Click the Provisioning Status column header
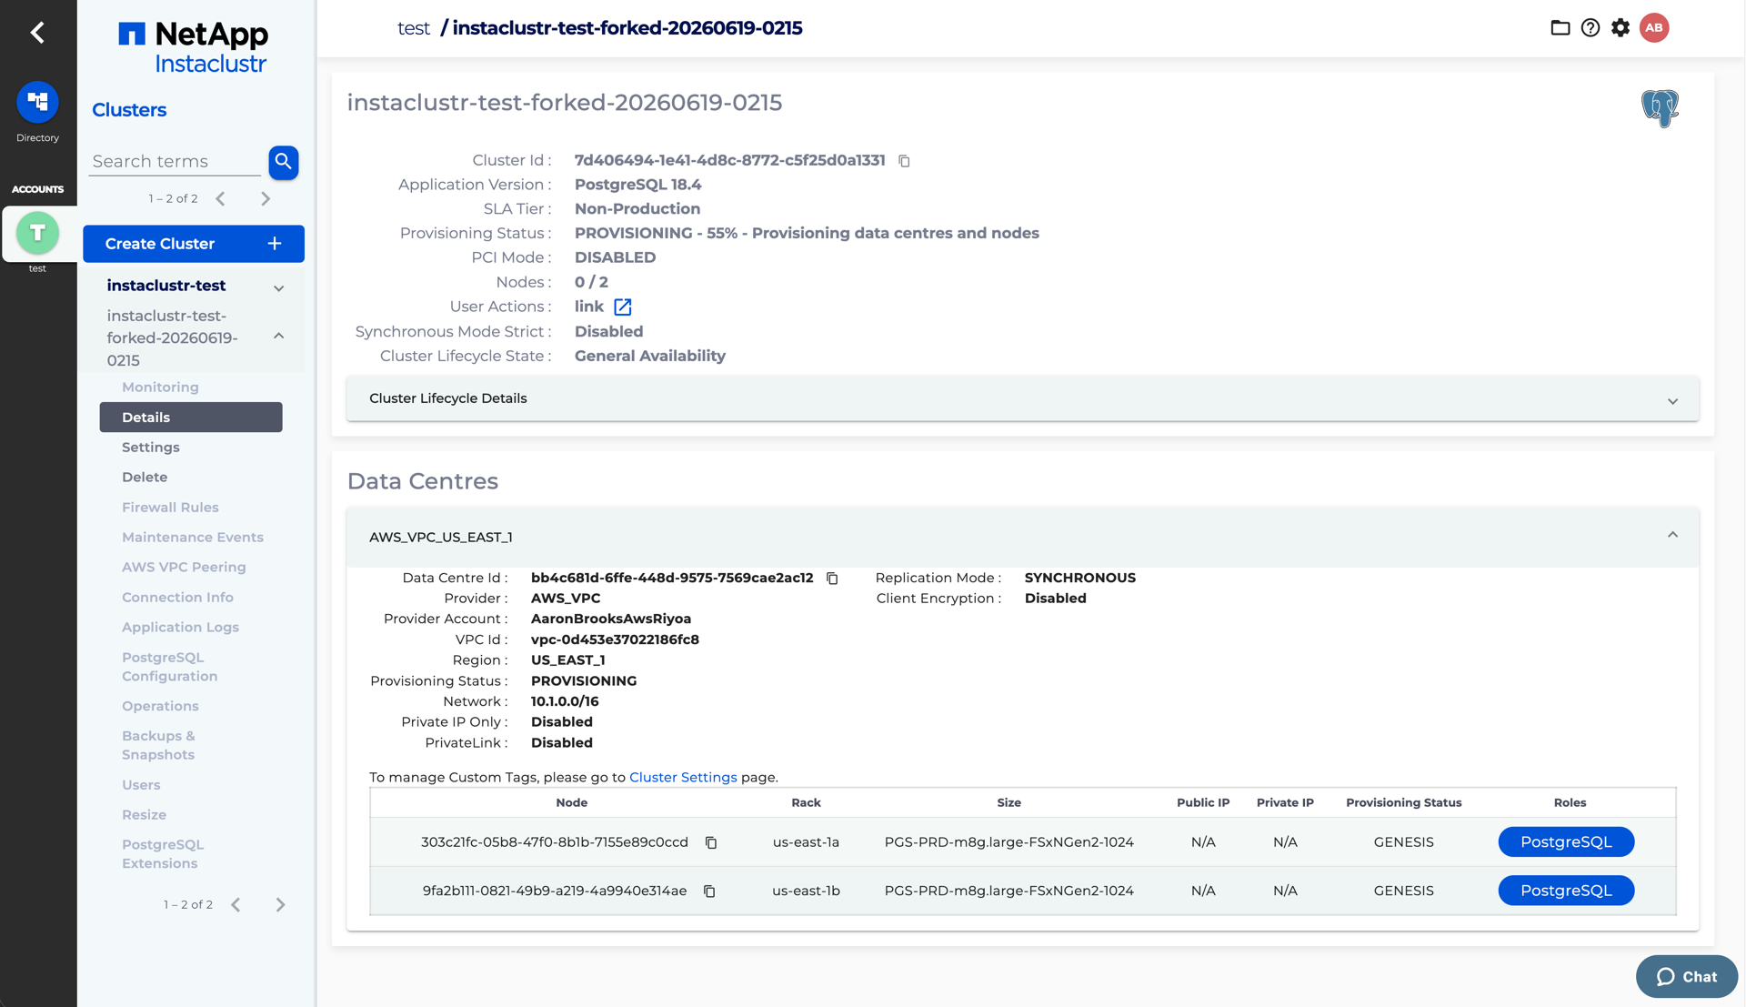1746x1007 pixels. [x=1403, y=803]
